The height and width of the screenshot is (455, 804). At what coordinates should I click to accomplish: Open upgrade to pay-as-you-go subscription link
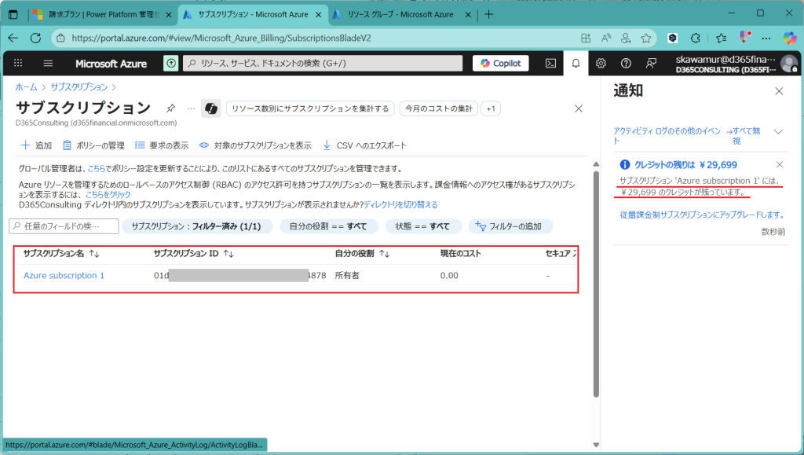point(701,215)
